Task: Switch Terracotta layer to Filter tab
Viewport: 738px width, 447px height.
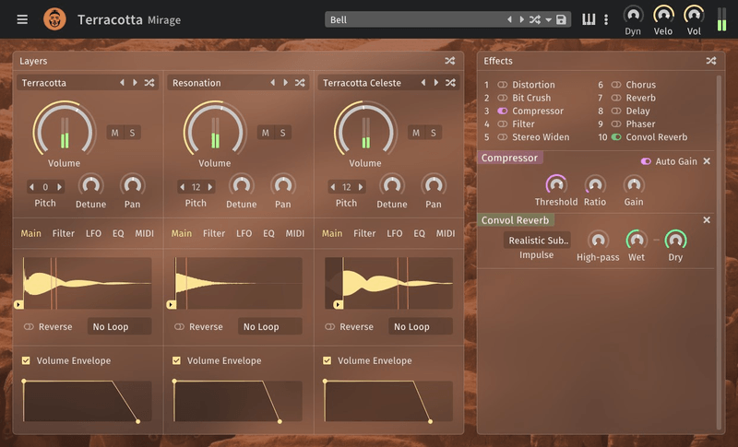Action: click(x=64, y=233)
